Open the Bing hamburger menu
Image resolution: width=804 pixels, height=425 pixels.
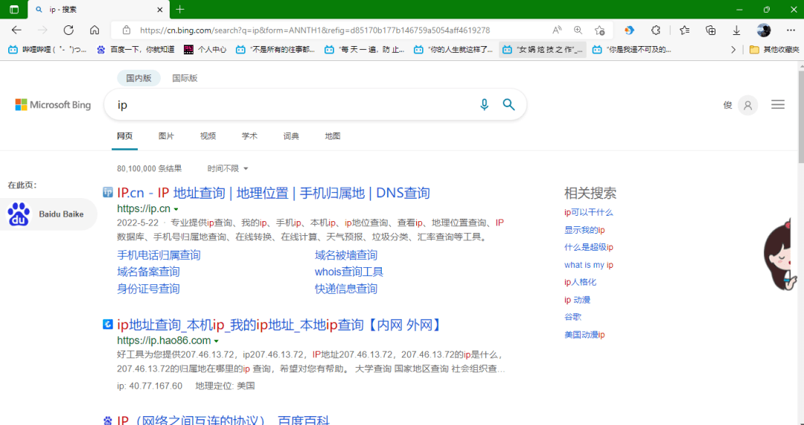(778, 105)
